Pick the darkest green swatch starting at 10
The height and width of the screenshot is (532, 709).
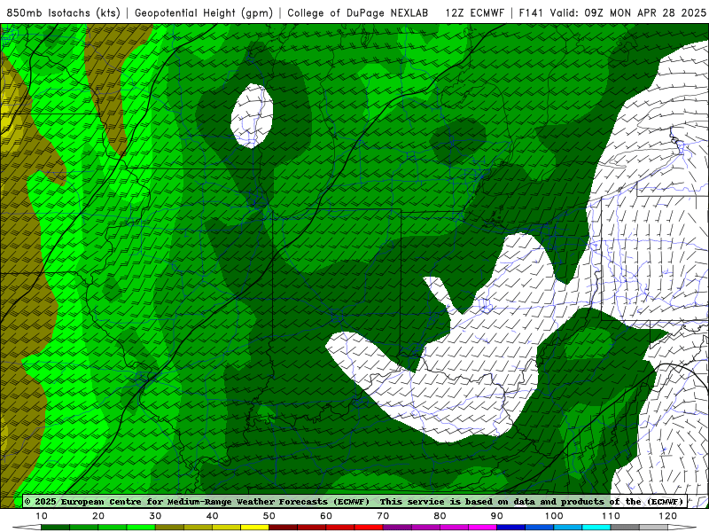pyautogui.click(x=55, y=528)
